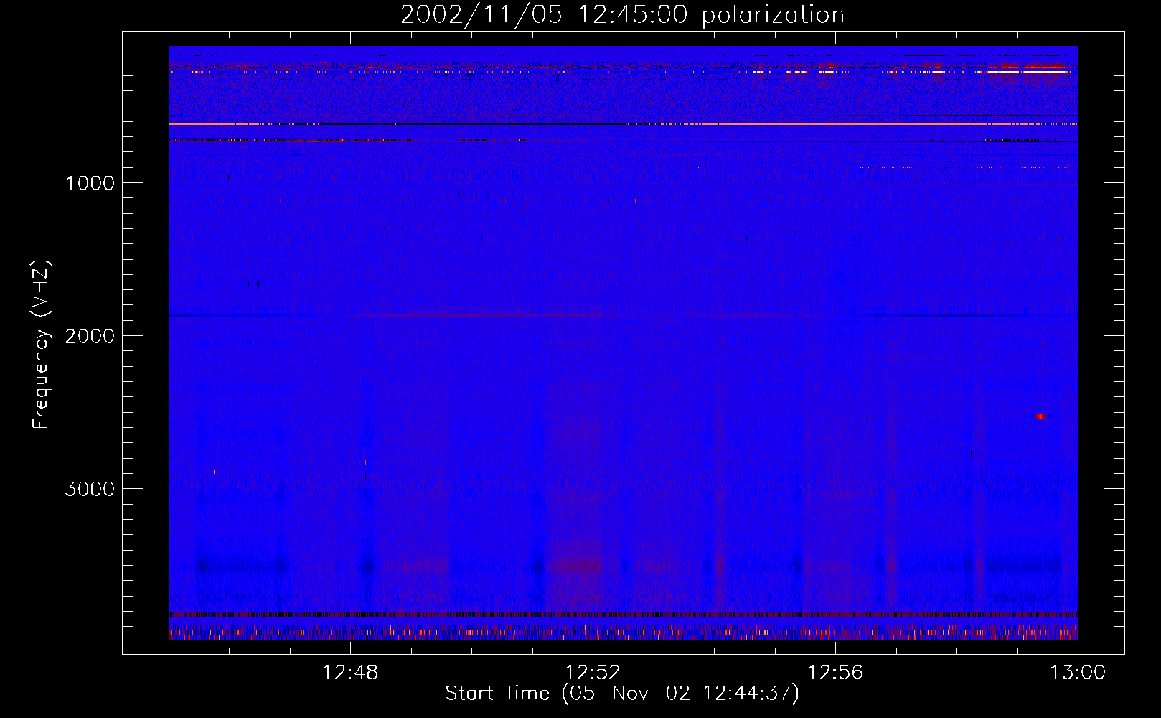The image size is (1161, 718).
Task: Click the "Start Time (05-Nov-02 12:44:37)" label
Action: pyautogui.click(x=622, y=694)
